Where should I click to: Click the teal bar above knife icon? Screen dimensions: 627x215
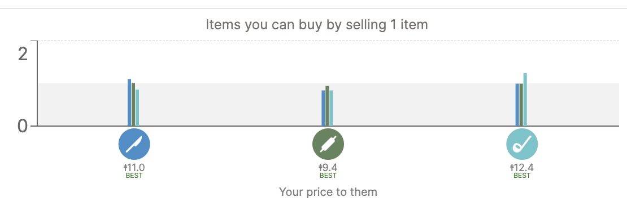tap(138, 107)
